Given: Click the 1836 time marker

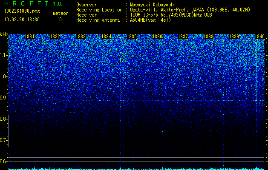Looking at the screenshot, I should coord(157,37).
